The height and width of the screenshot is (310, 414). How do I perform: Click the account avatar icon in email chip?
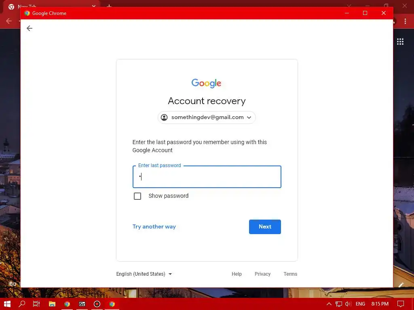click(x=164, y=117)
